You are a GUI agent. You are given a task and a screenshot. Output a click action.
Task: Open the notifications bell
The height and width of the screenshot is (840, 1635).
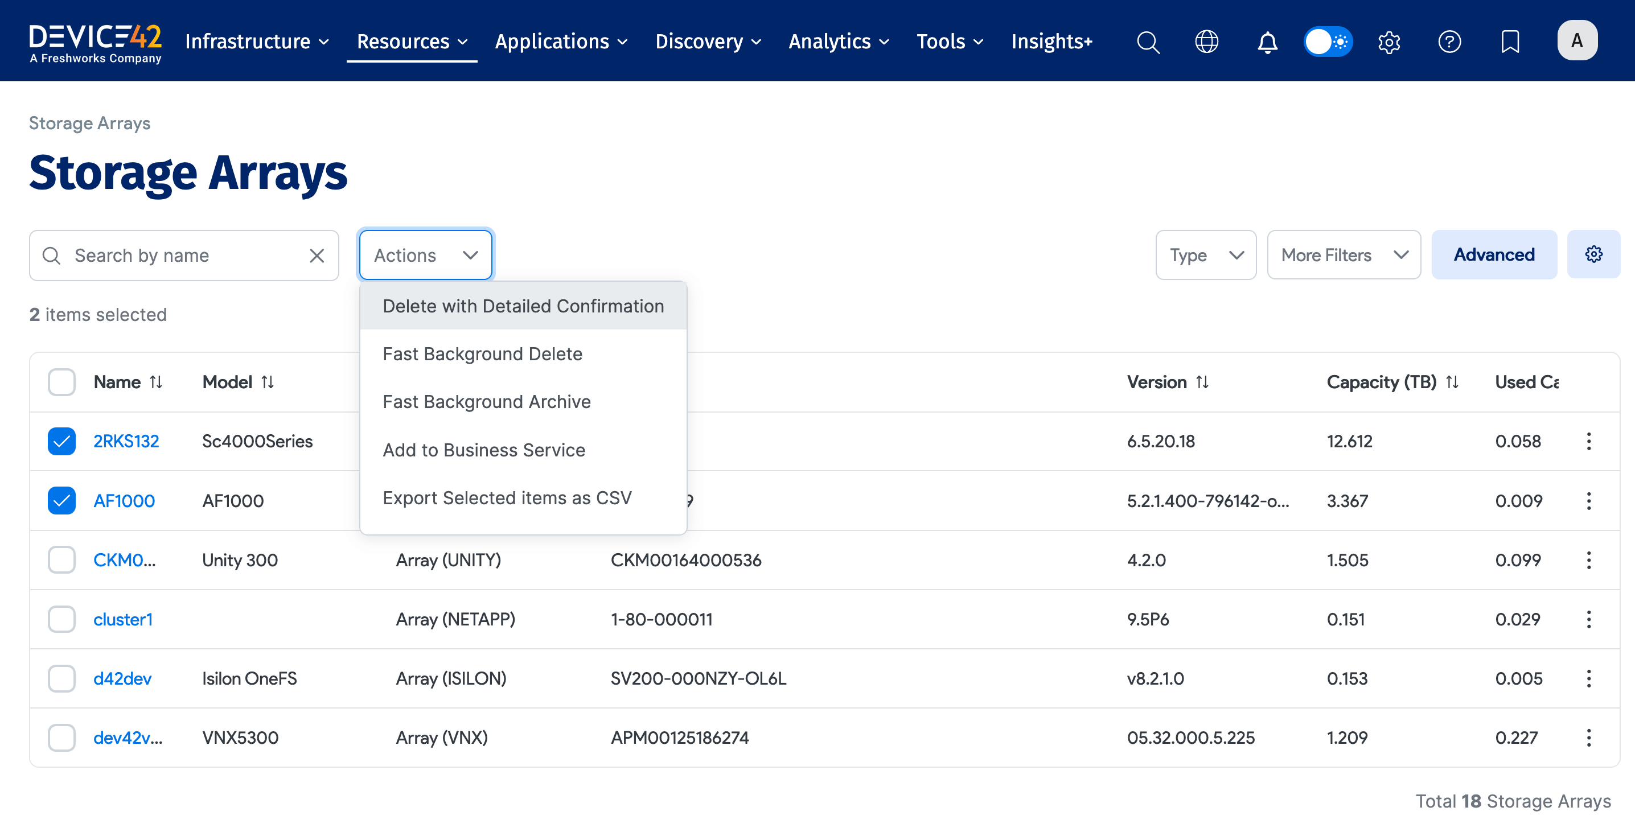[x=1266, y=41]
